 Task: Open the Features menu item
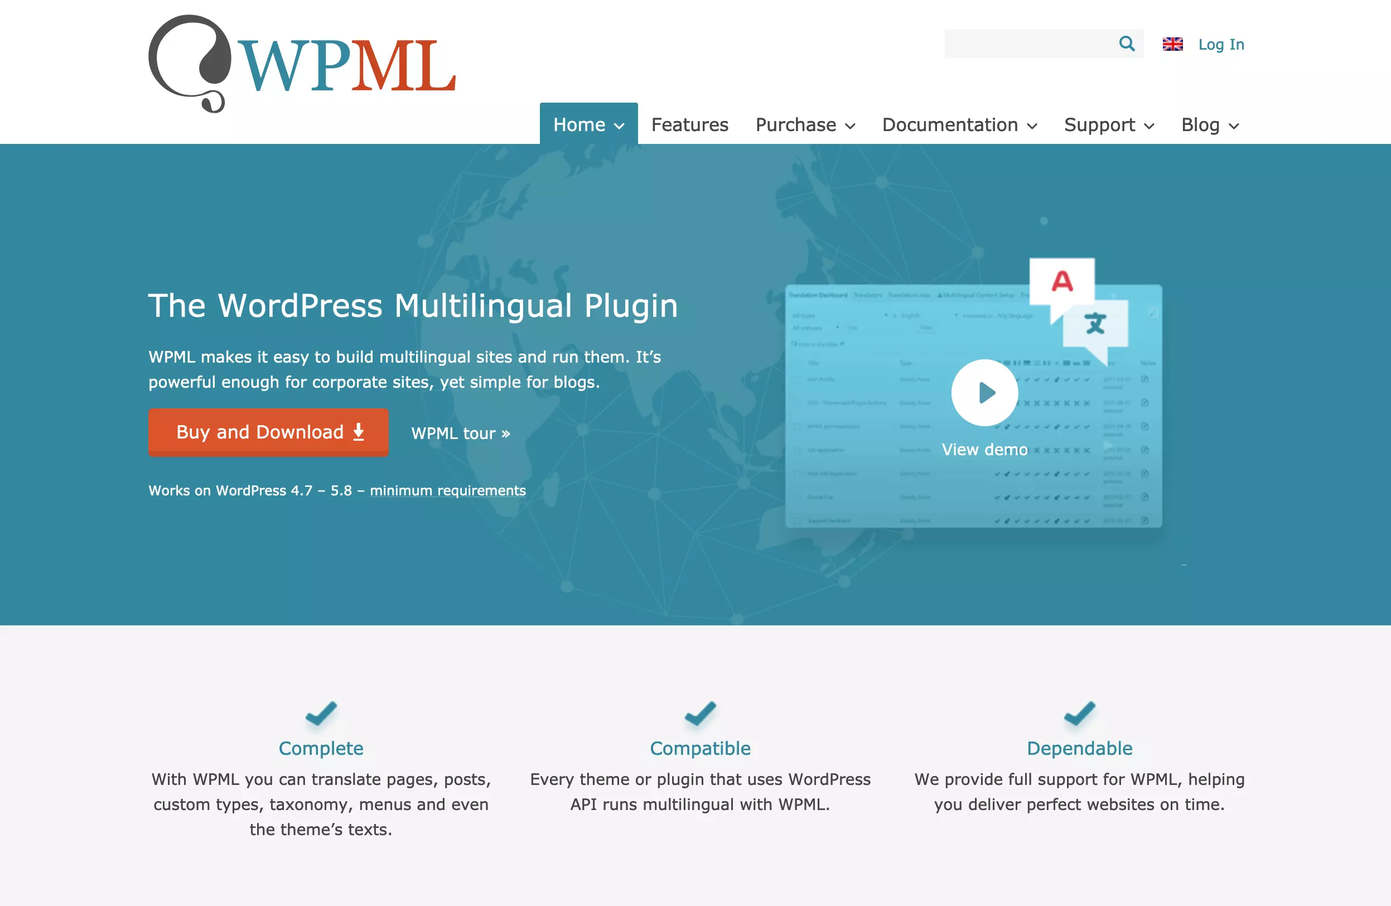pos(689,125)
